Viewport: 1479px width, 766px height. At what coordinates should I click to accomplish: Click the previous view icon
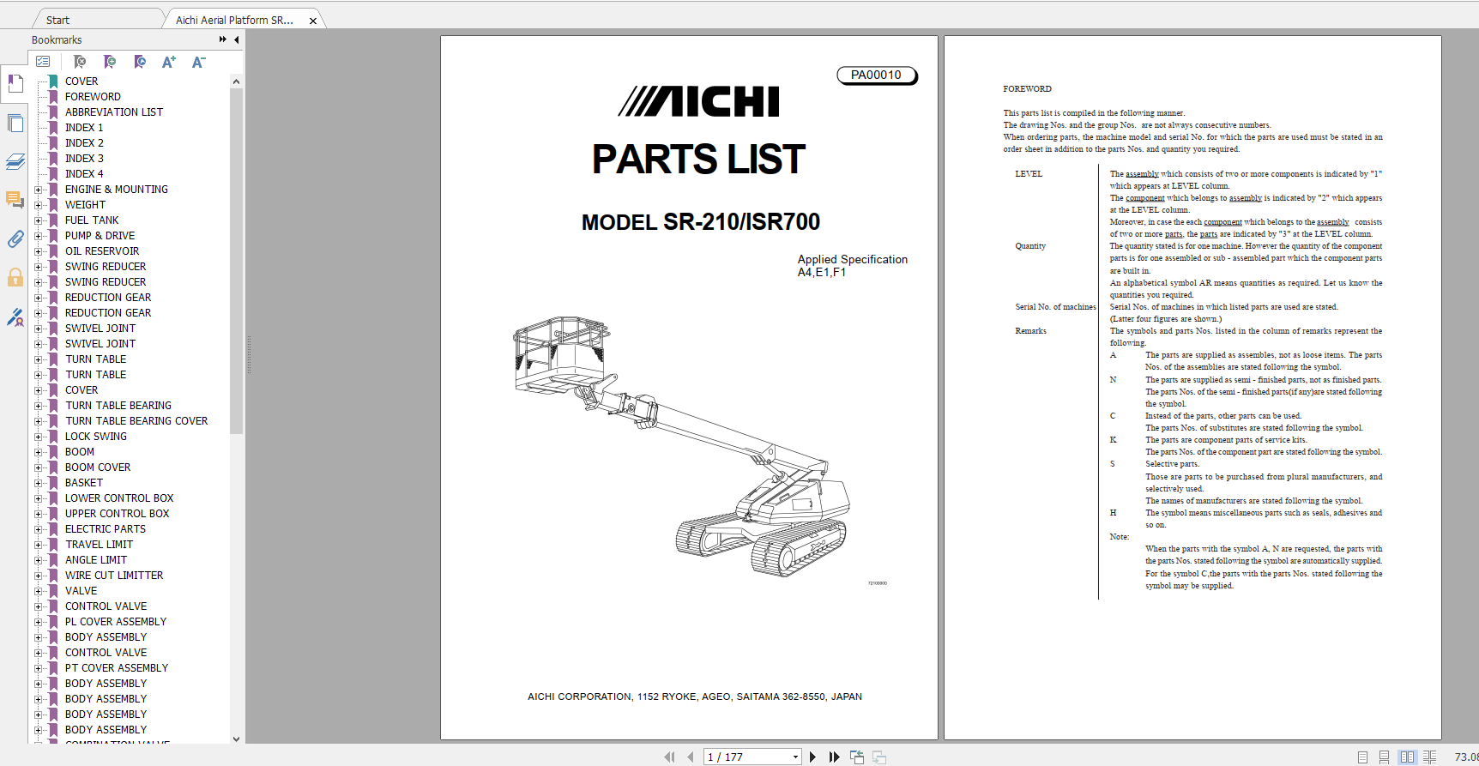pyautogui.click(x=856, y=757)
